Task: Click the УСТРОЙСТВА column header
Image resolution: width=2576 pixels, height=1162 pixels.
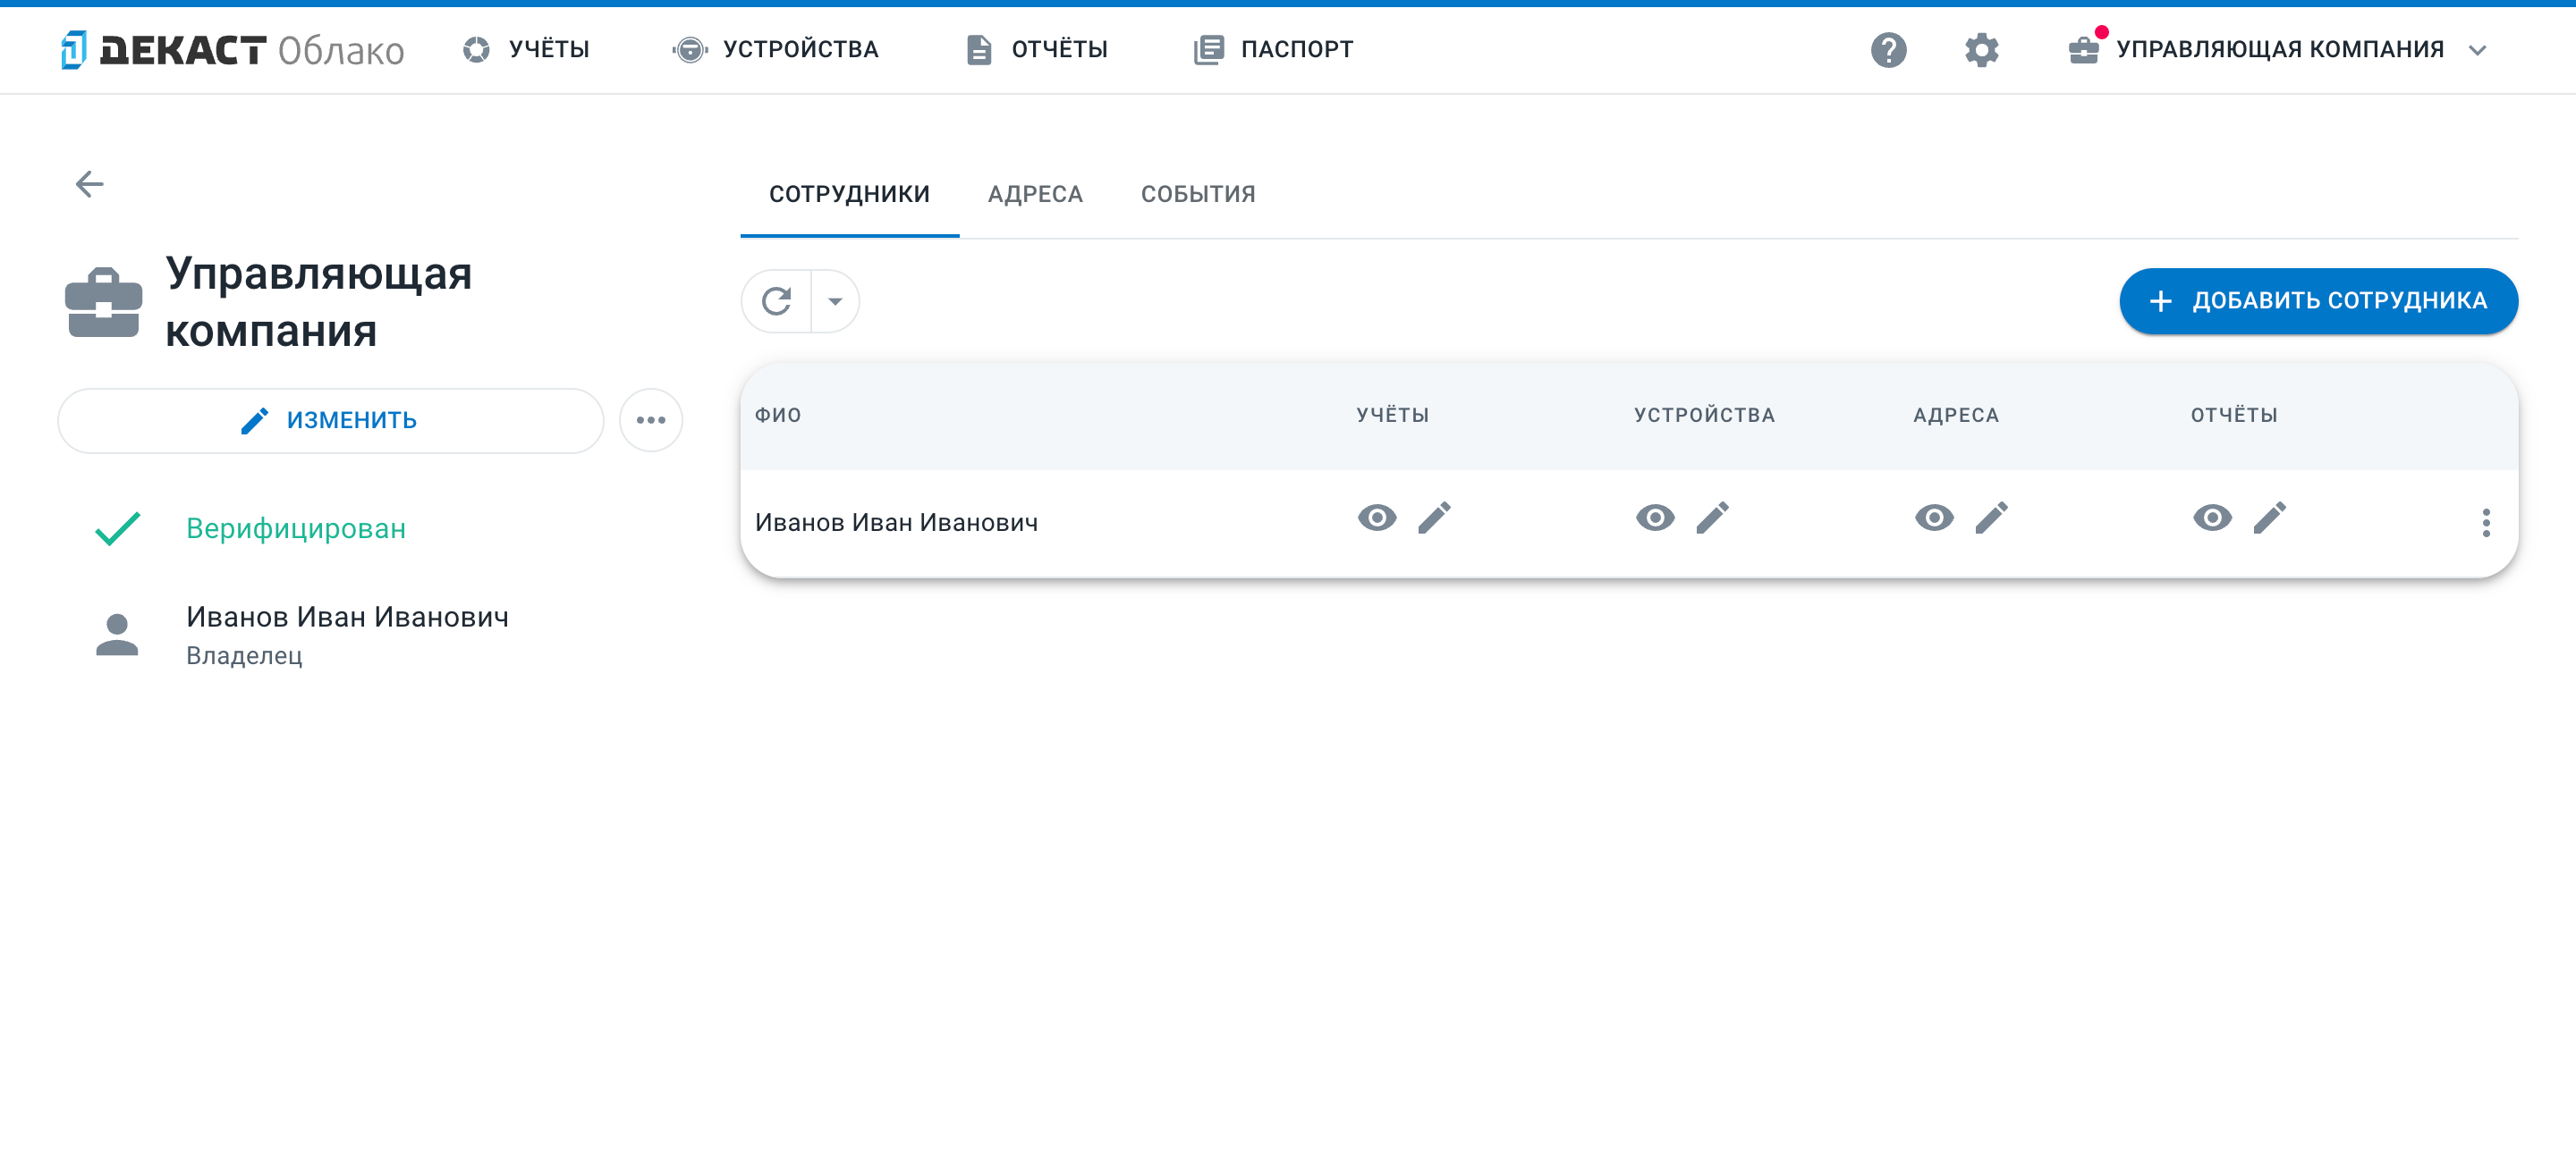Action: coord(1704,415)
